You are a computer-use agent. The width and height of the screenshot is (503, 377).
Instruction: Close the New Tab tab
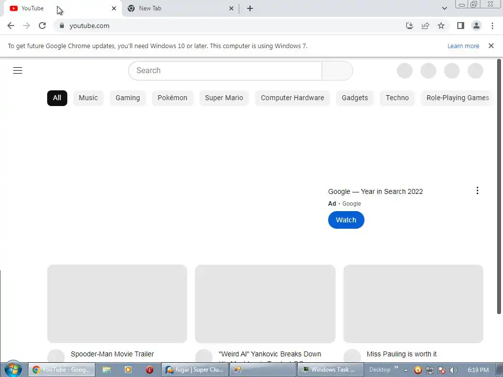[231, 8]
